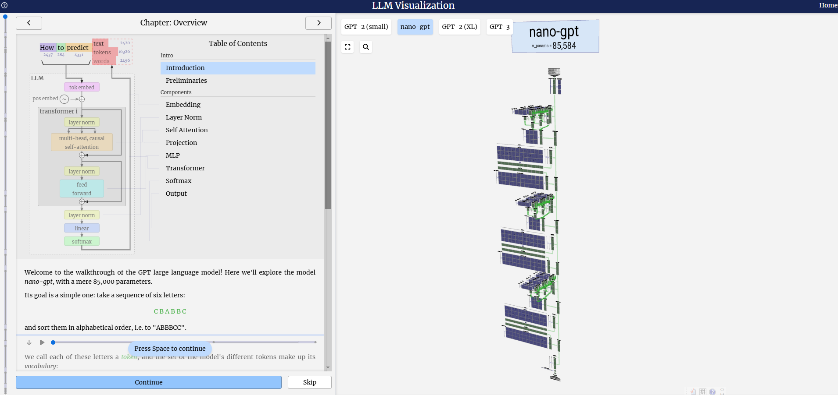This screenshot has width=838, height=395.
Task: Click the green 'token' link
Action: [x=129, y=357]
